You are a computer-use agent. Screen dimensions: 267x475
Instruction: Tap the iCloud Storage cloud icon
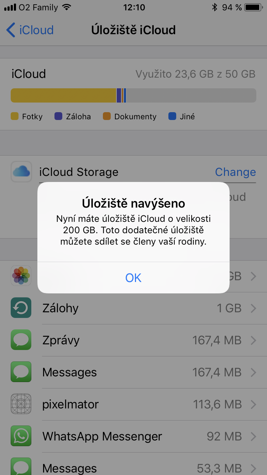pos(21,172)
